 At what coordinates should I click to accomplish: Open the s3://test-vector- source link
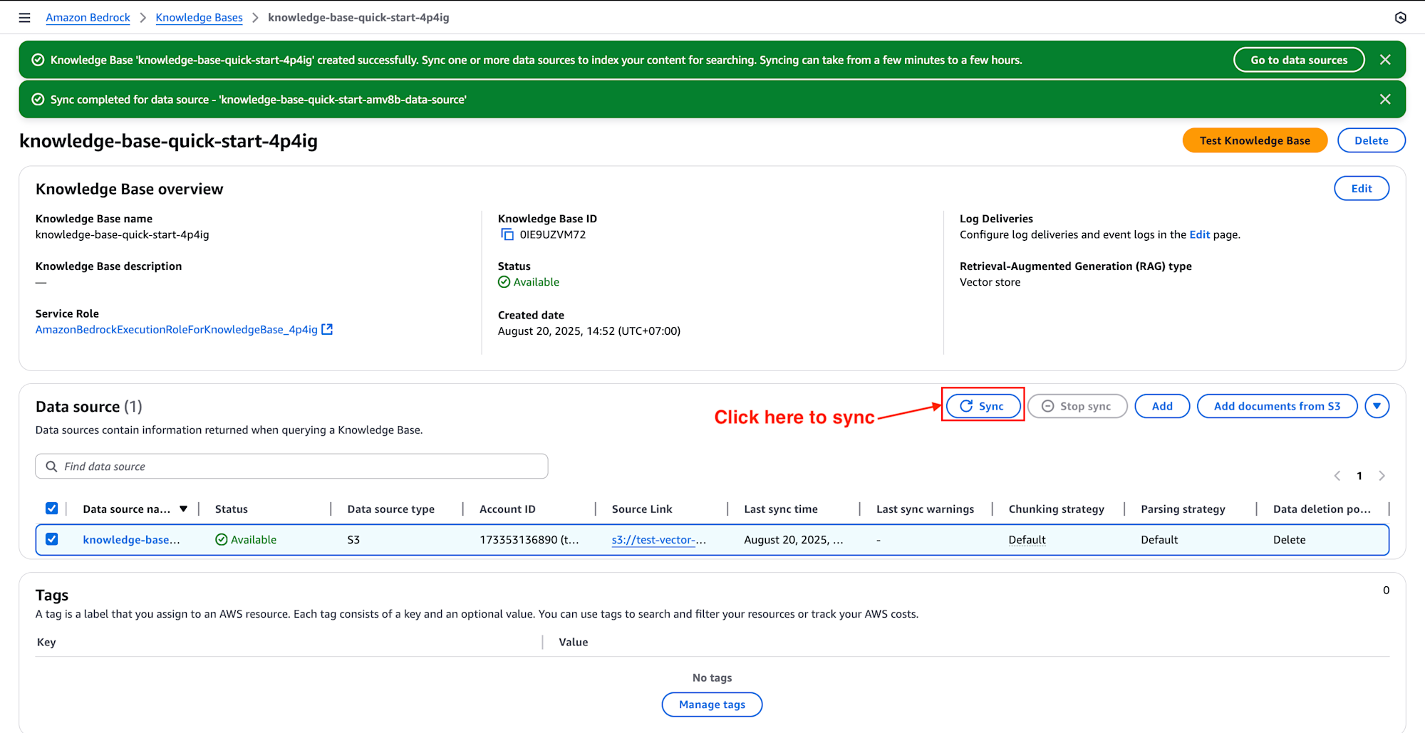pyautogui.click(x=659, y=540)
